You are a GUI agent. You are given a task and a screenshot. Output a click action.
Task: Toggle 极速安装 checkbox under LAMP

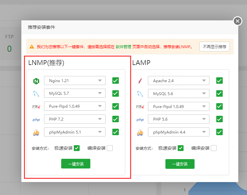(181, 148)
